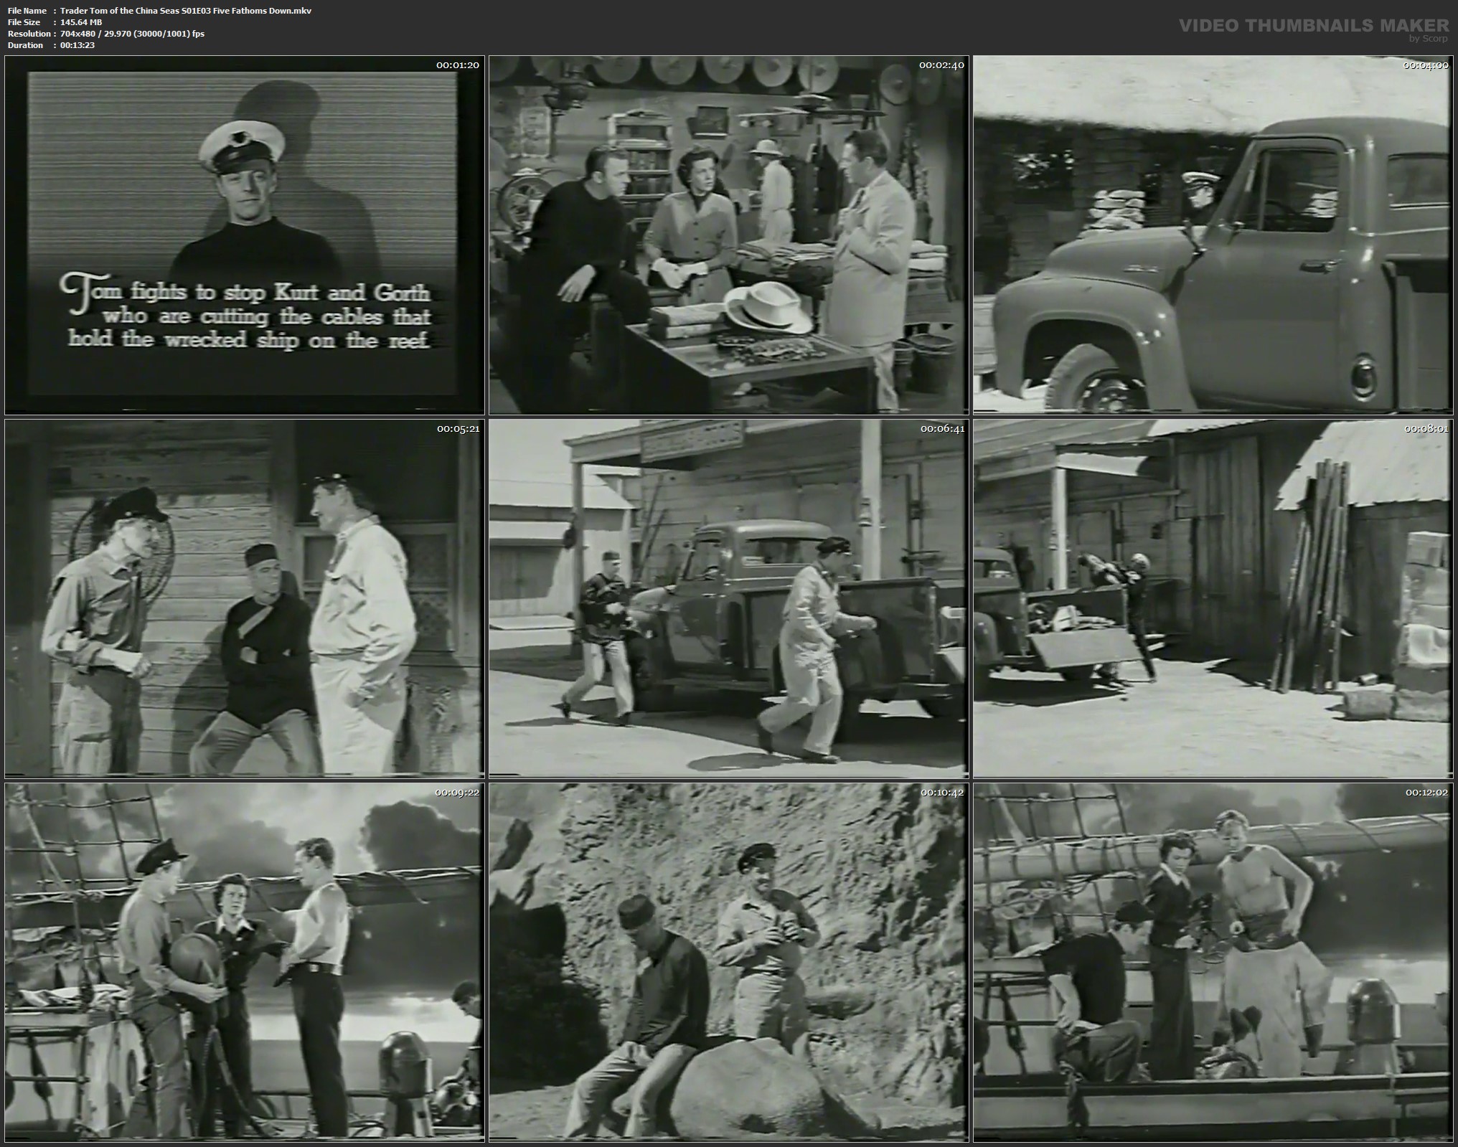Click the final thumbnail at 00:12:02

[1213, 963]
